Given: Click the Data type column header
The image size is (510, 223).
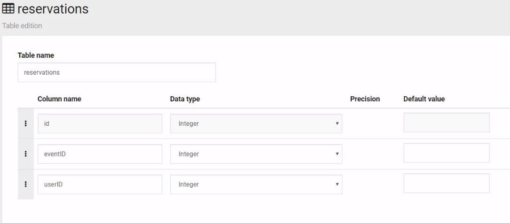Looking at the screenshot, I should 185,99.
